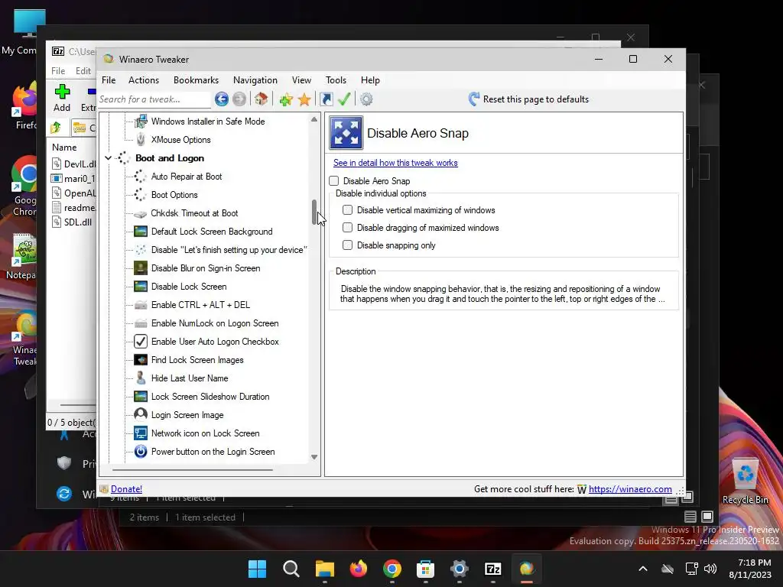Click Reset this page to defaults
Screen dimensions: 783x587
click(528, 99)
